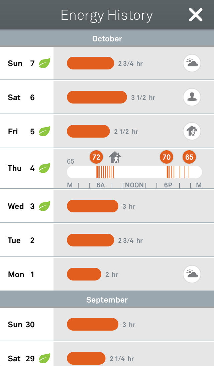Viewport: 214px width, 366px height.
Task: Select the 70 degree setpoint marker
Action: (x=167, y=157)
